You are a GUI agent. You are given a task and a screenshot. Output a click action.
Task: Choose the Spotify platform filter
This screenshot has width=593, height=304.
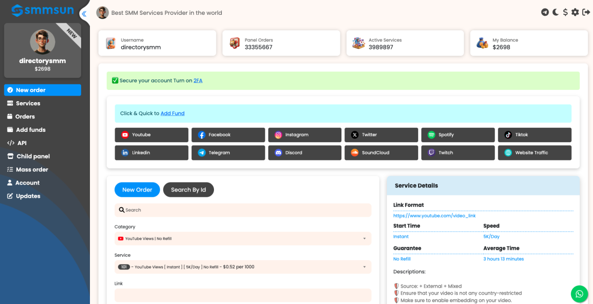[458, 135]
